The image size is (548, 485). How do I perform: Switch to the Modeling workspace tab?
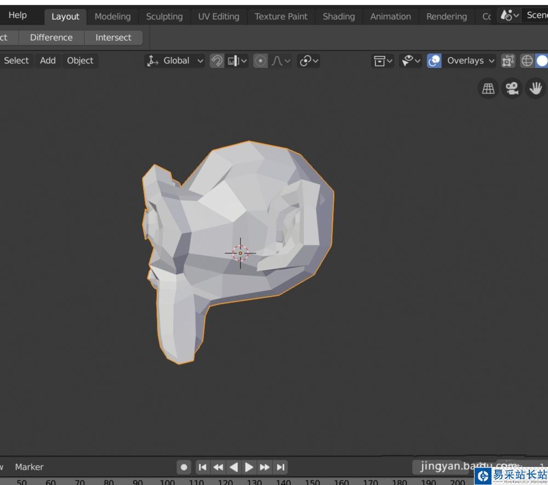pyautogui.click(x=112, y=16)
